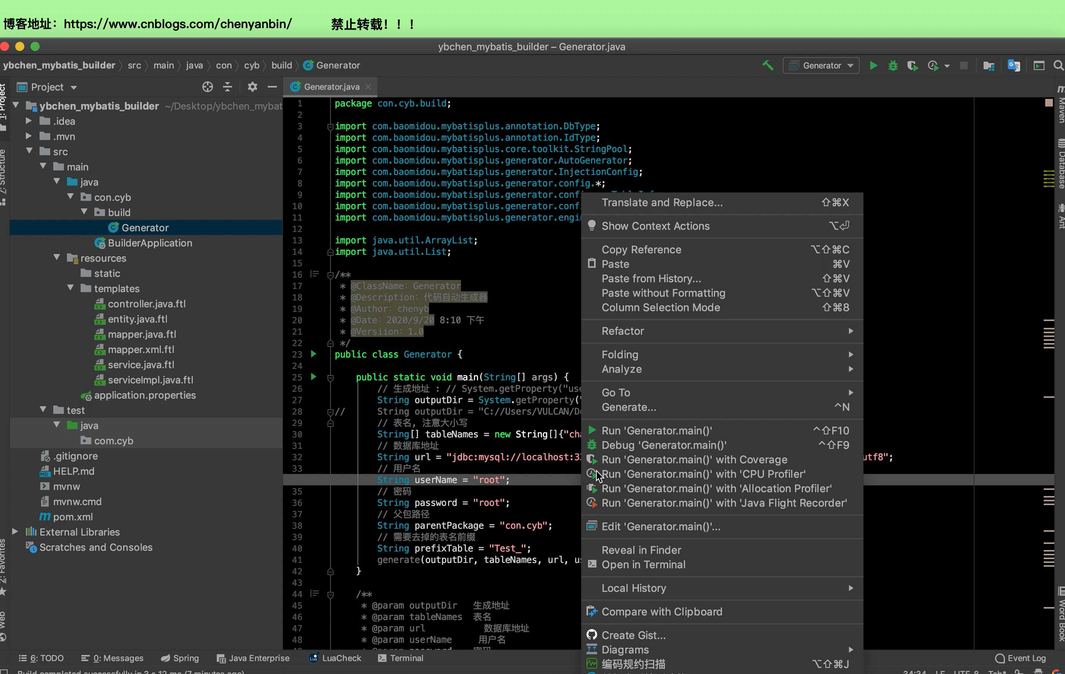Screen dimensions: 1065x674
Task: Click run gutter arrow beside main method
Action: (313, 377)
